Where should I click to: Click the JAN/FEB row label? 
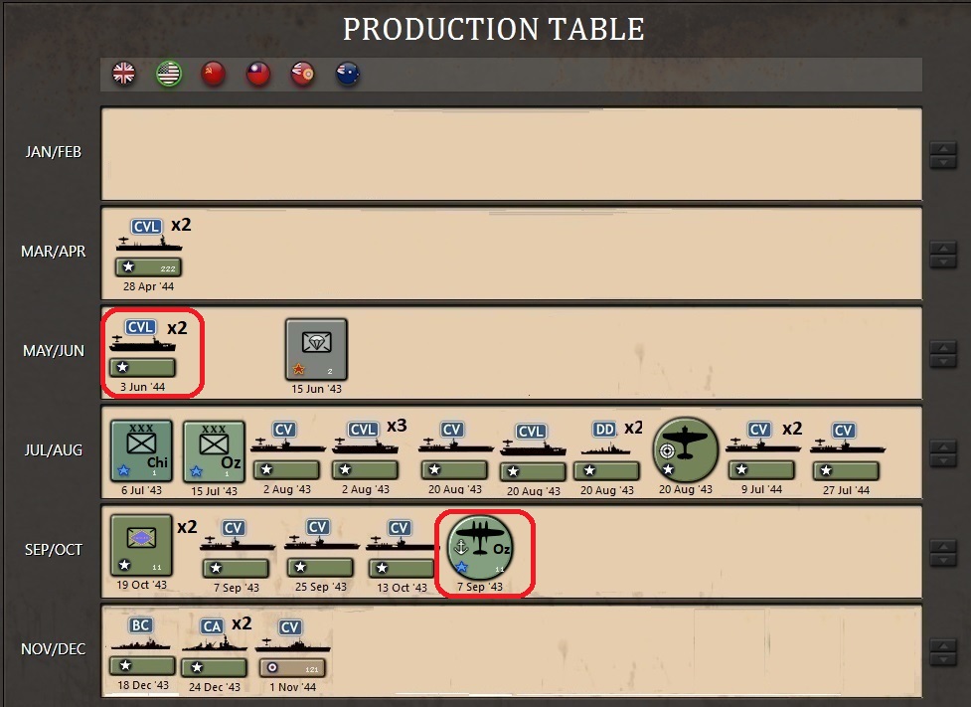[x=54, y=152]
